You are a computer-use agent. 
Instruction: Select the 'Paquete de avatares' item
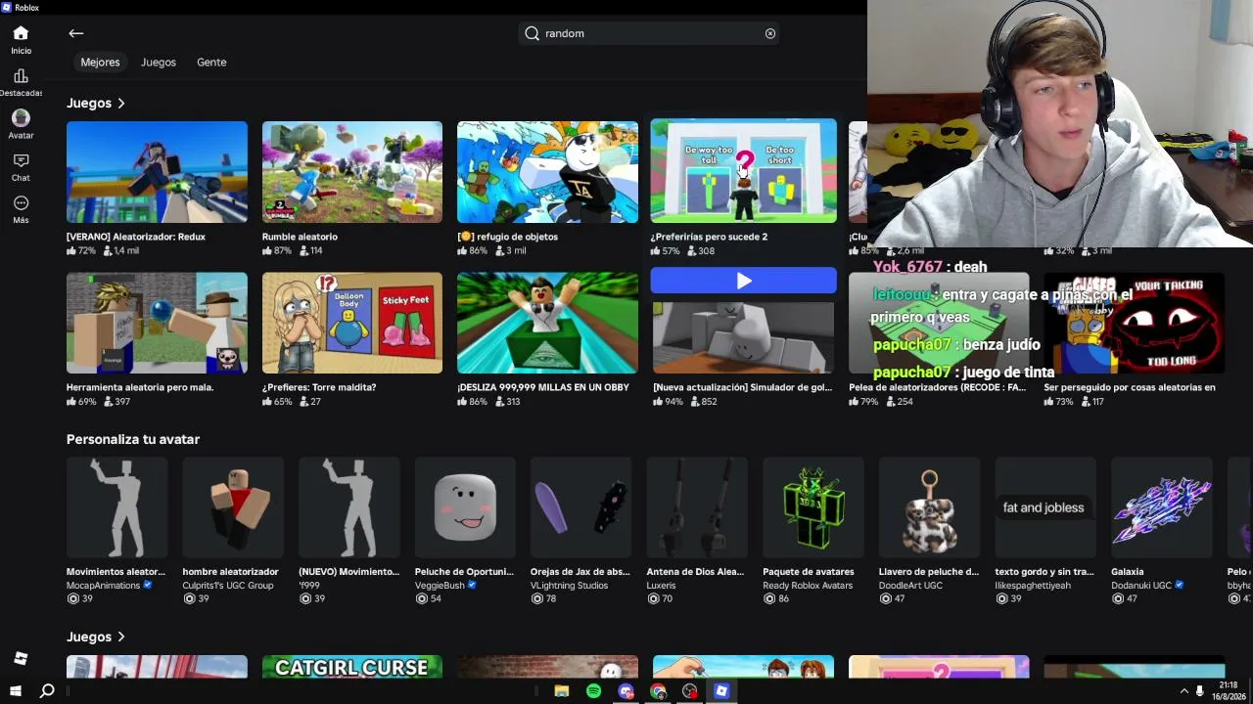tap(813, 508)
